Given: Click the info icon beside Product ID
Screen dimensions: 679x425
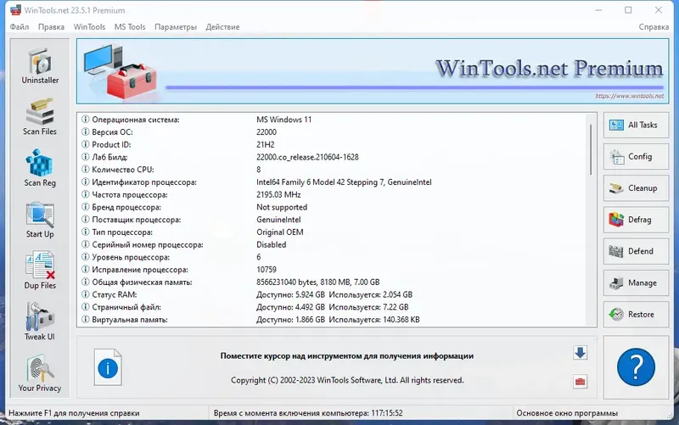Looking at the screenshot, I should (86, 144).
